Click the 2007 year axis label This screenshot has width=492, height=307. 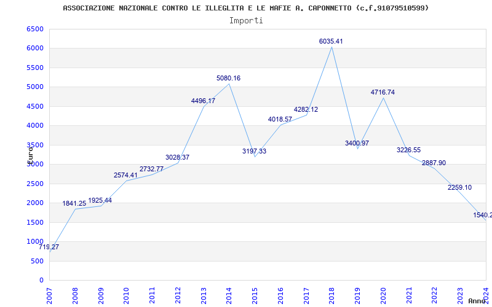49,296
